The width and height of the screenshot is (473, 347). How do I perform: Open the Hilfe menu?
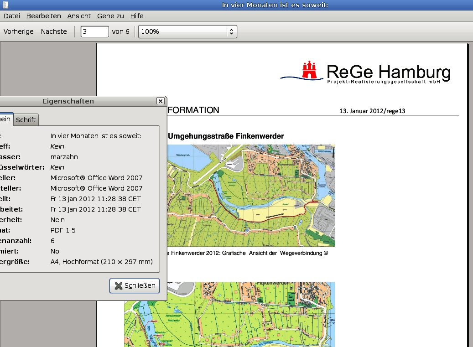(x=137, y=16)
